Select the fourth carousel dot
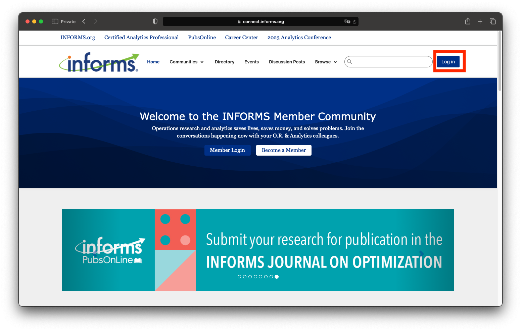Image resolution: width=521 pixels, height=331 pixels. click(255, 277)
